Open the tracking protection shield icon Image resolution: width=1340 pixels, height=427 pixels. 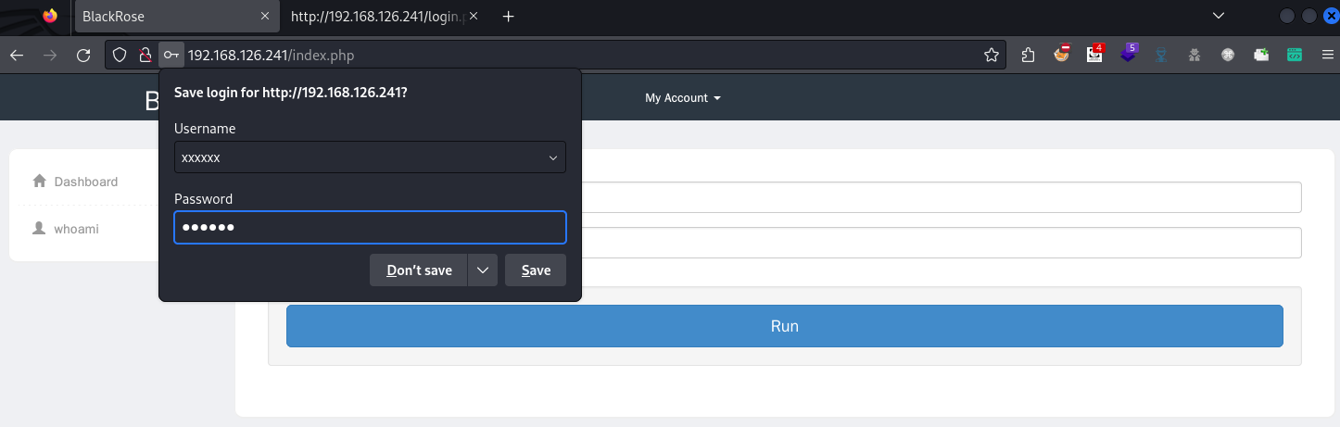120,56
